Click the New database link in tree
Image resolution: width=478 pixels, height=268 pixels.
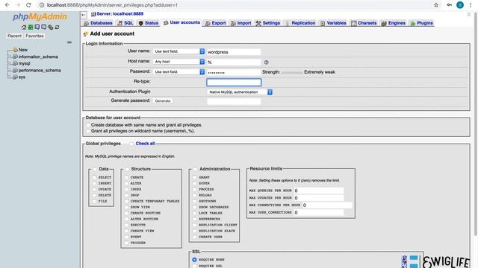(23, 50)
